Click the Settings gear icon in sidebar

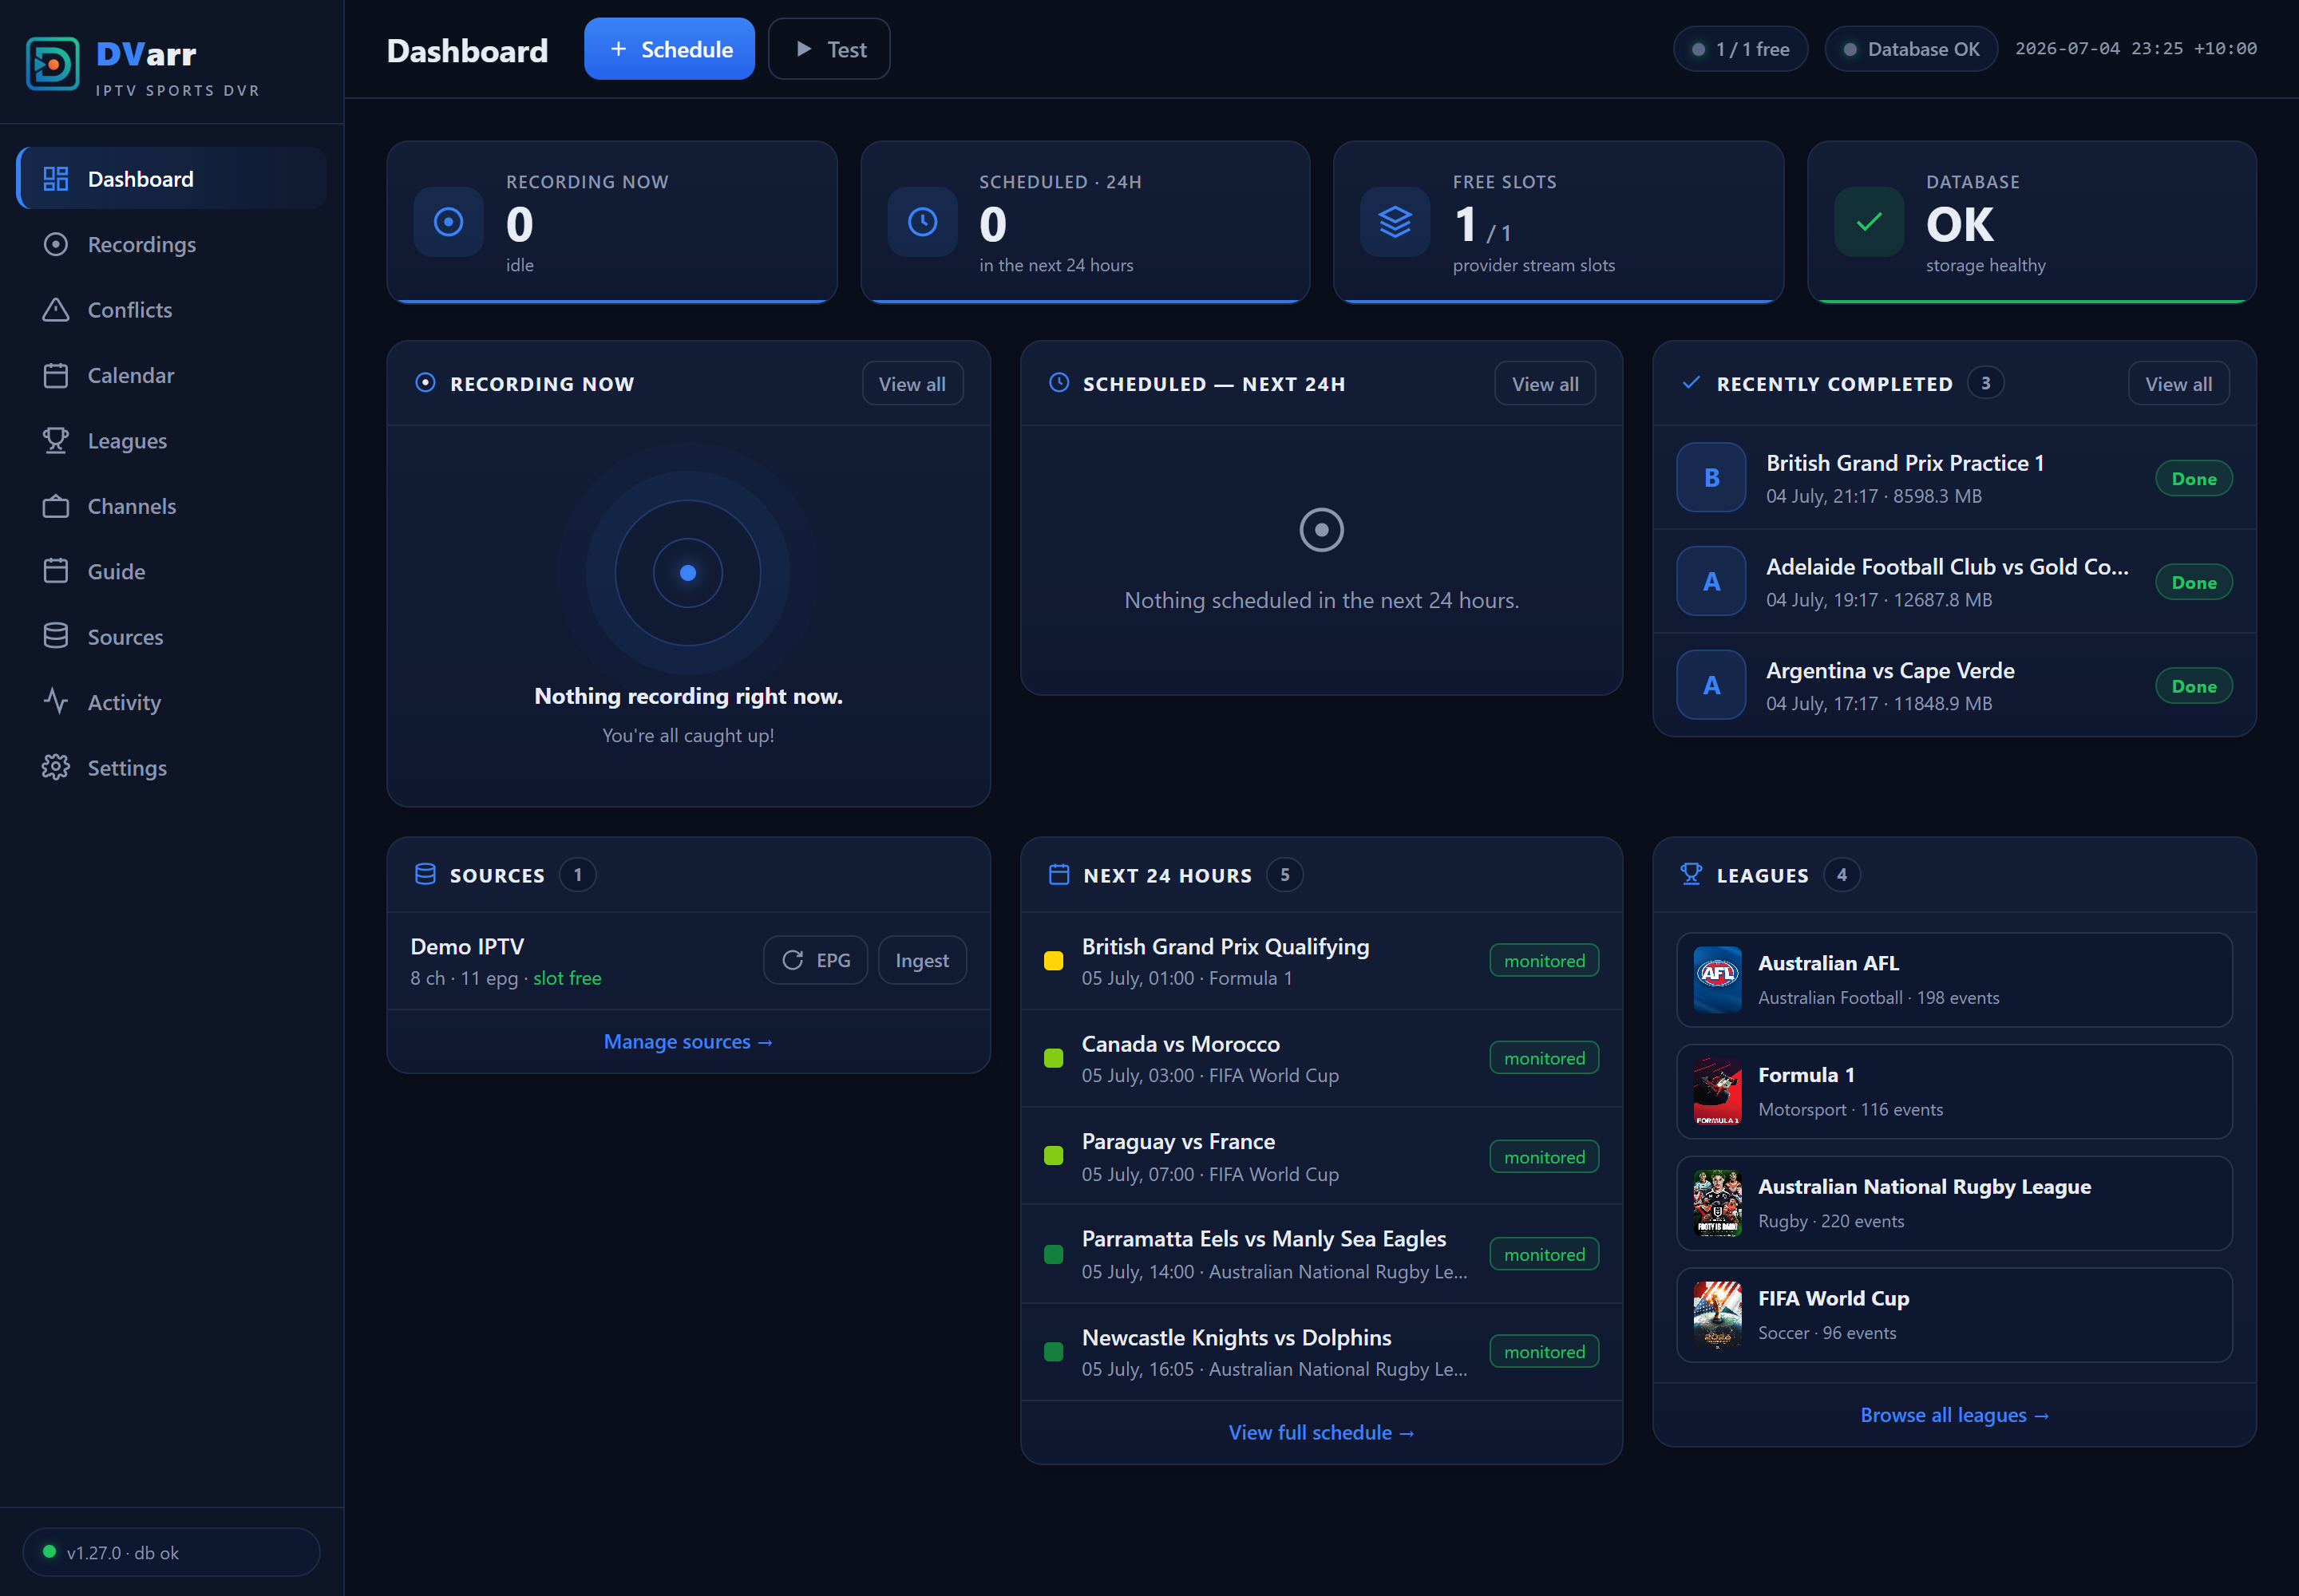(x=56, y=768)
